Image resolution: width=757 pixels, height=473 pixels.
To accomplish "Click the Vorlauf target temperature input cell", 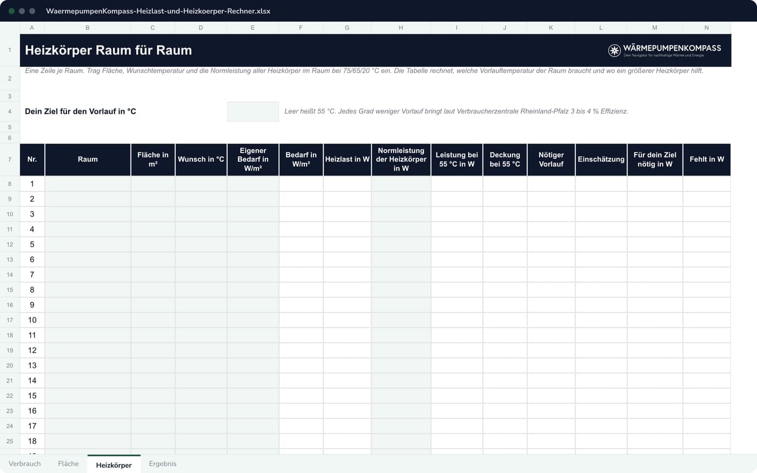I will [253, 111].
